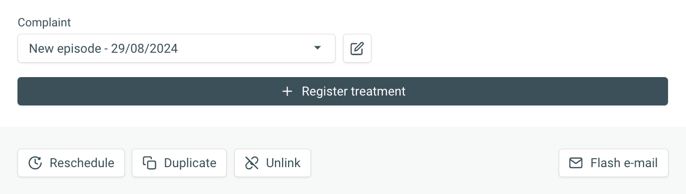Click the 'Duplicate' button text
Screen dimensions: 686x194
[x=190, y=163]
